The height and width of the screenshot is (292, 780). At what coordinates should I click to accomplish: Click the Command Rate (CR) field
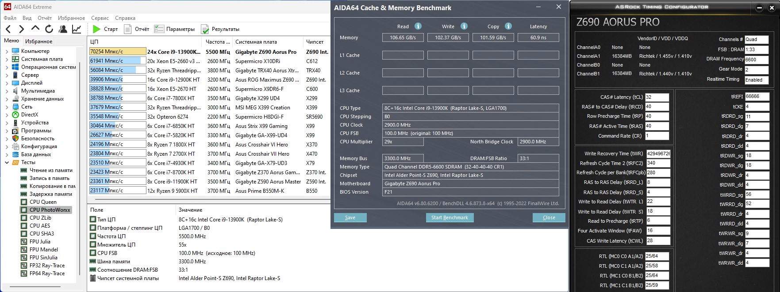[x=657, y=136]
